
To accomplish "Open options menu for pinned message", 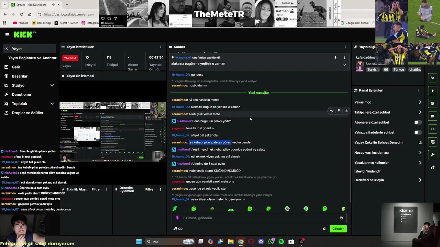I will point(344,58).
